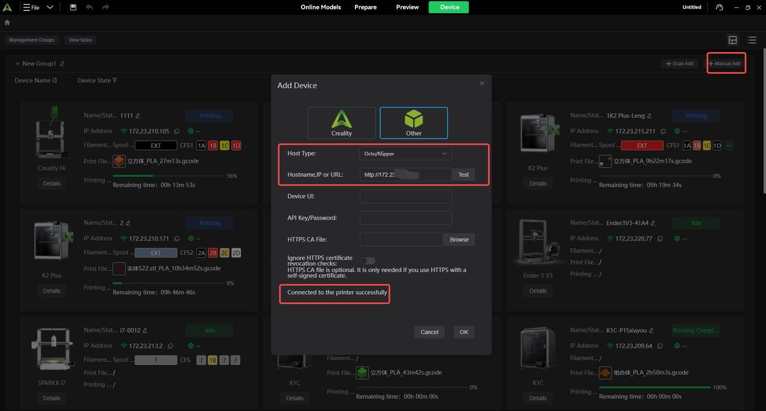Open the Online Models tab
Viewport: 766px width, 411px height.
321,7
